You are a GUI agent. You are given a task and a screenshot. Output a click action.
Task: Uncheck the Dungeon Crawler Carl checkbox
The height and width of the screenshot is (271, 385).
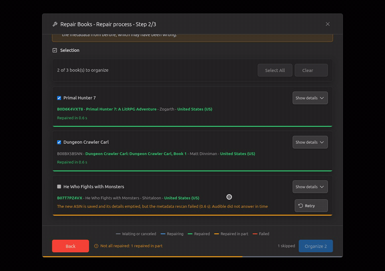(59, 142)
